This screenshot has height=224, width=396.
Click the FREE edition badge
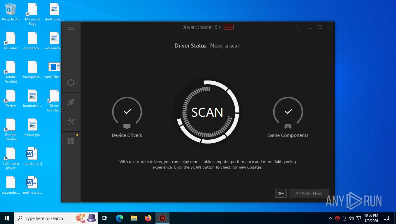tap(229, 27)
